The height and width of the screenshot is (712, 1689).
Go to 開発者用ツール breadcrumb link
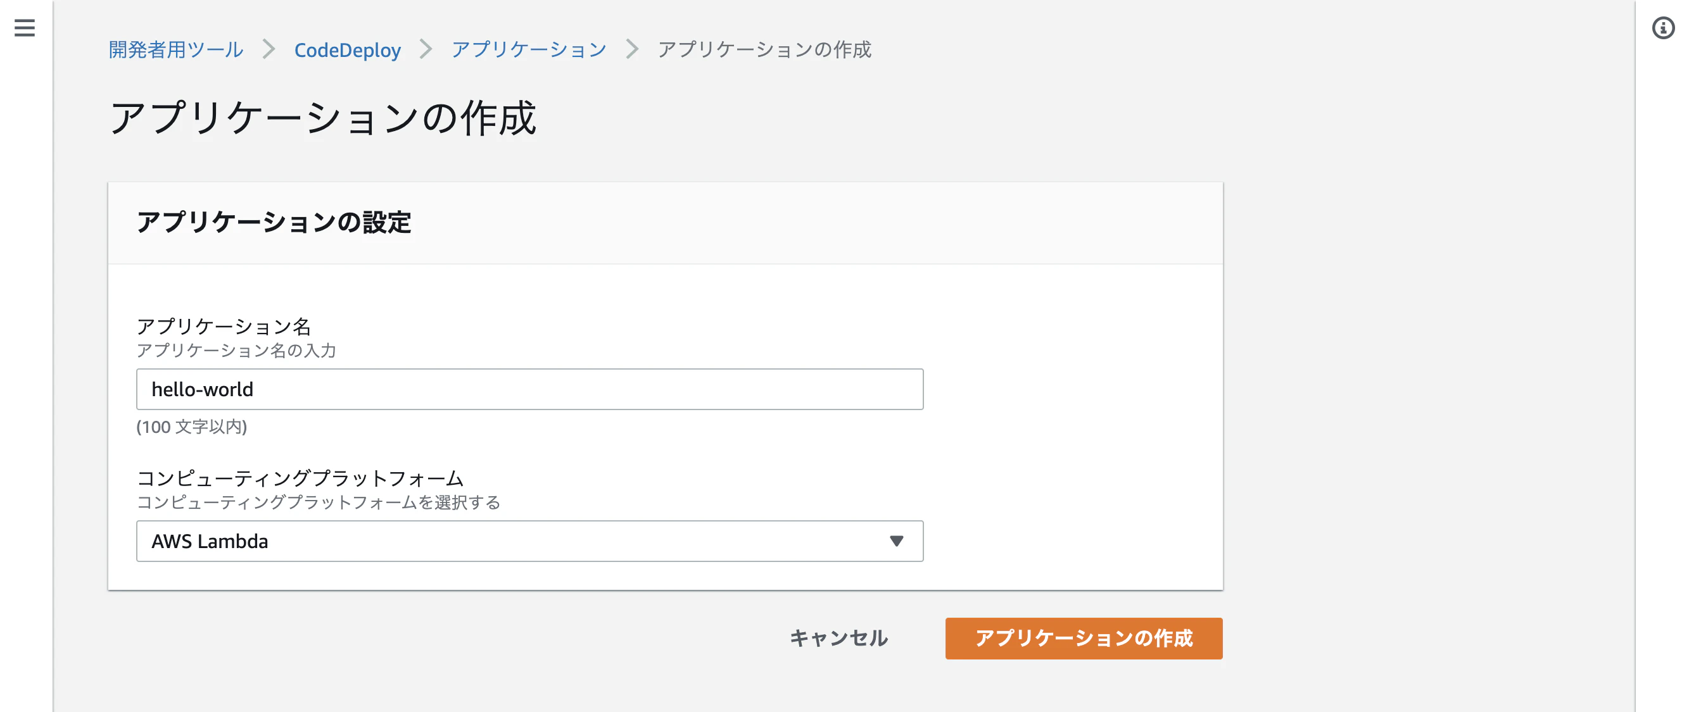tap(175, 50)
